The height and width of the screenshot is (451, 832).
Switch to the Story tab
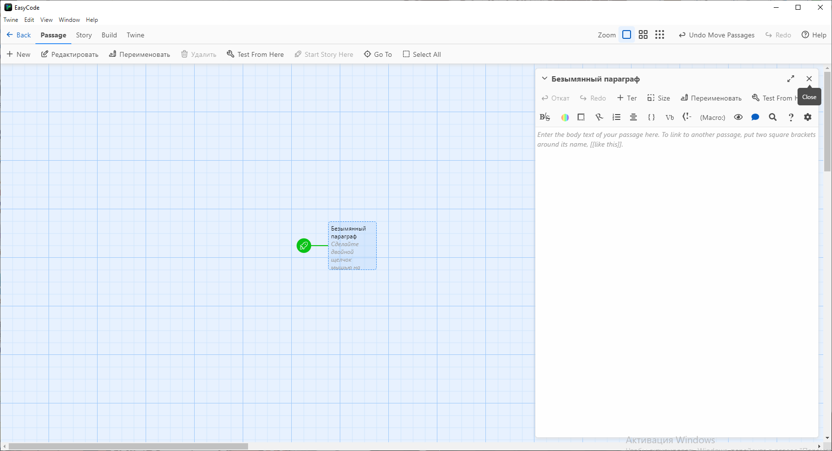(x=83, y=35)
